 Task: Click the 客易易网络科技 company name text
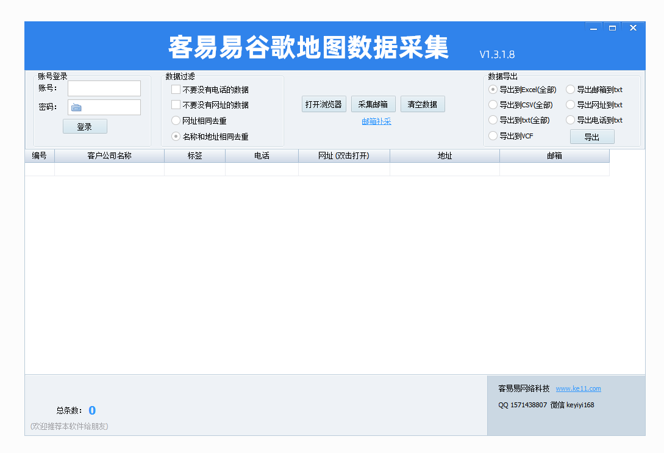pyautogui.click(x=524, y=388)
